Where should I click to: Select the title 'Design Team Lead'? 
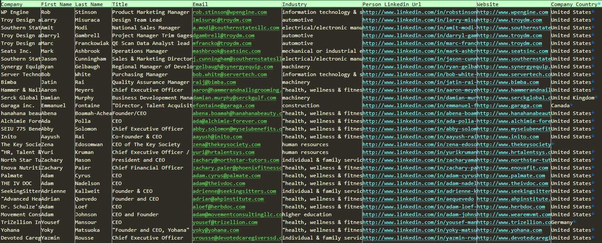(x=137, y=20)
